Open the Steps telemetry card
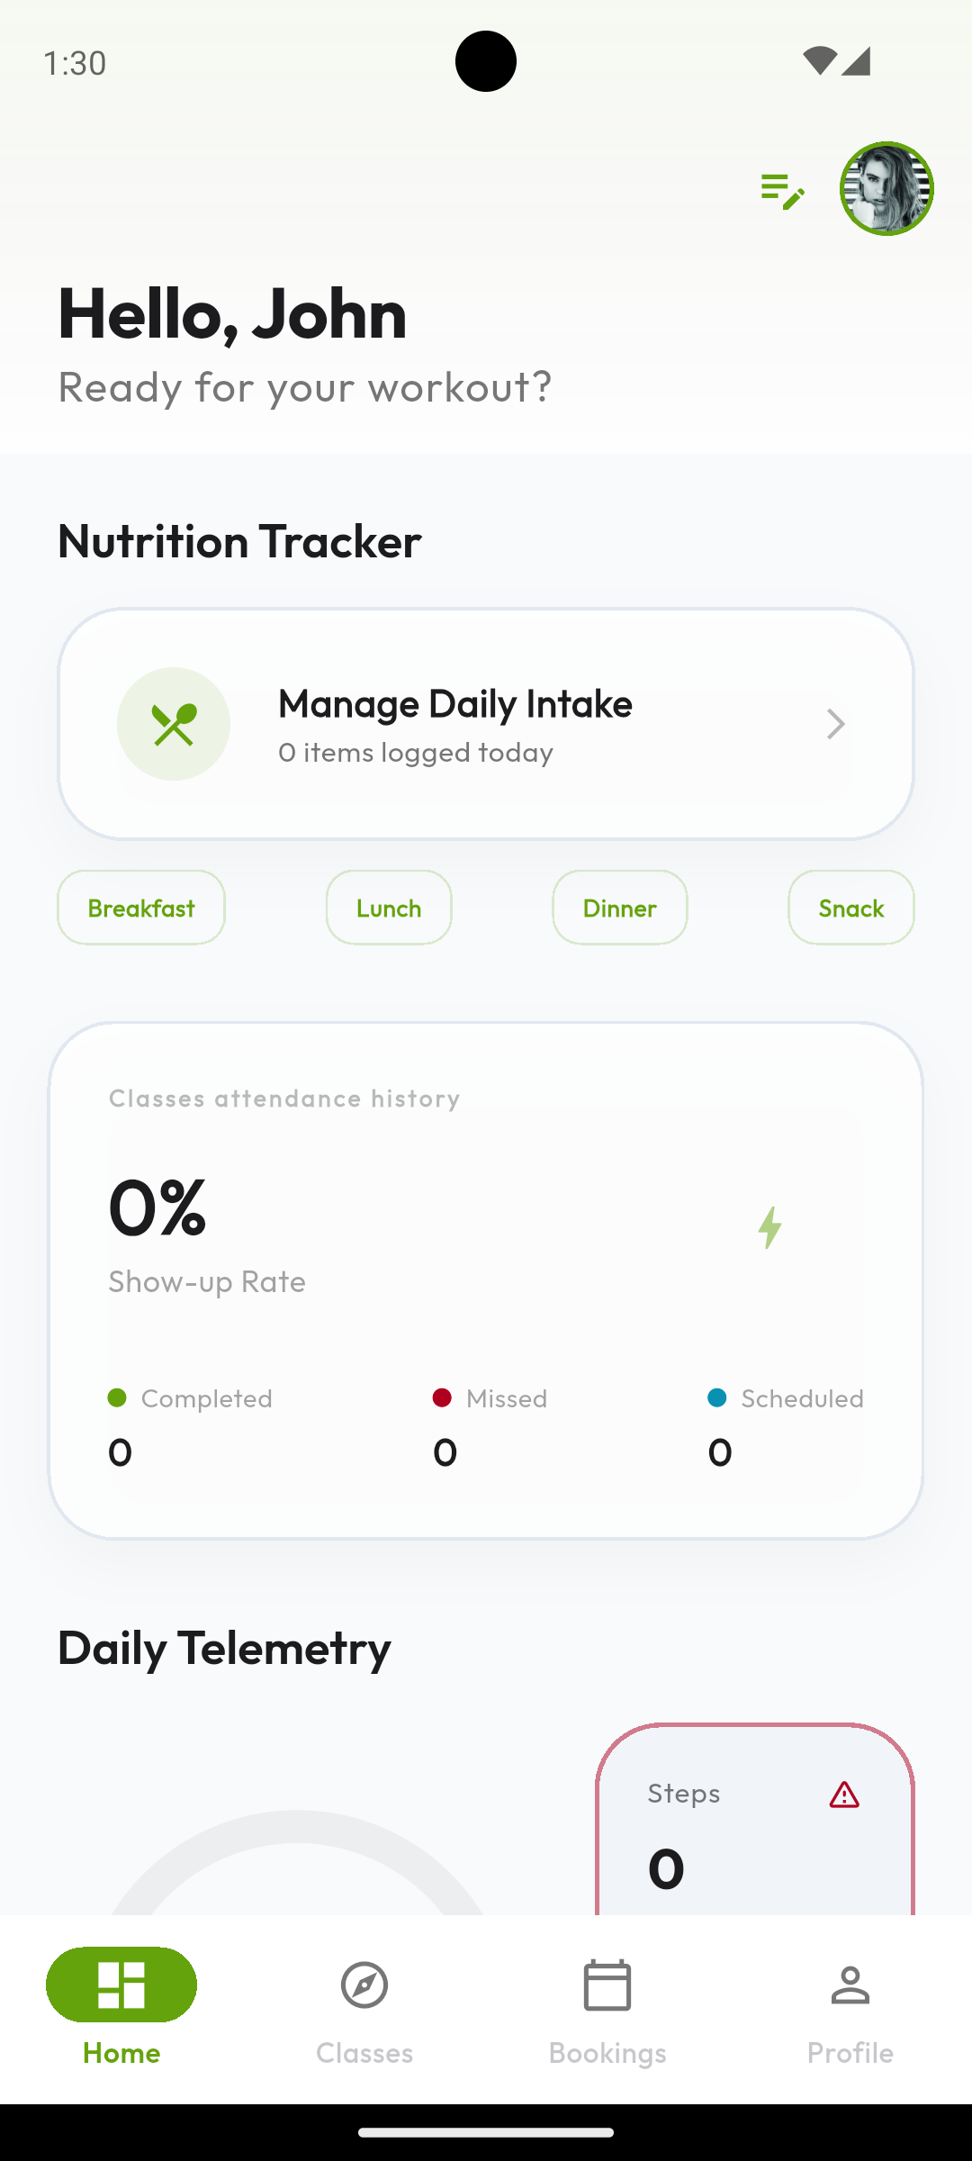This screenshot has height=2161, width=972. point(755,1819)
